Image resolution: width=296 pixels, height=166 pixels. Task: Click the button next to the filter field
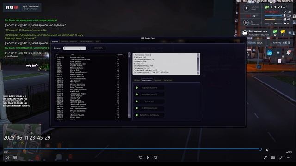[99, 48]
